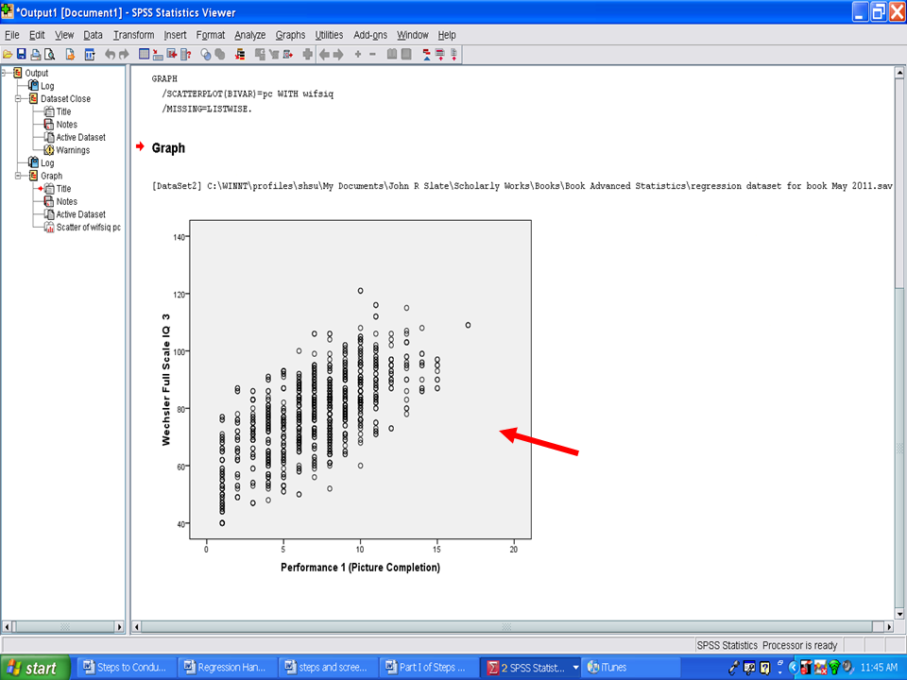Click the Export icon in the toolbar
Screen dimensions: 907x680
coord(69,55)
